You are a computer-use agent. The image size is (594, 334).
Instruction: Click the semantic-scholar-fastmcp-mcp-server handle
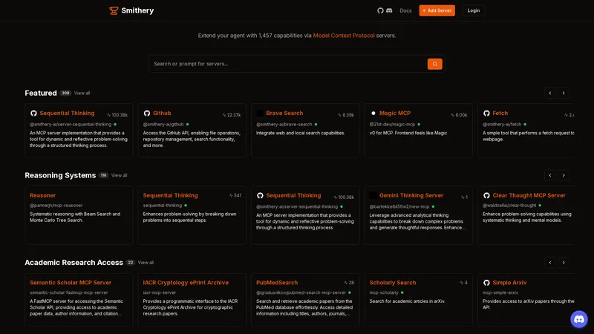click(x=69, y=292)
